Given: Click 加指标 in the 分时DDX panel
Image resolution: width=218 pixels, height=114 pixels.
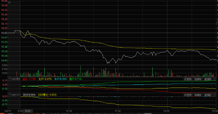Looking at the screenshot, I should tap(198, 95).
